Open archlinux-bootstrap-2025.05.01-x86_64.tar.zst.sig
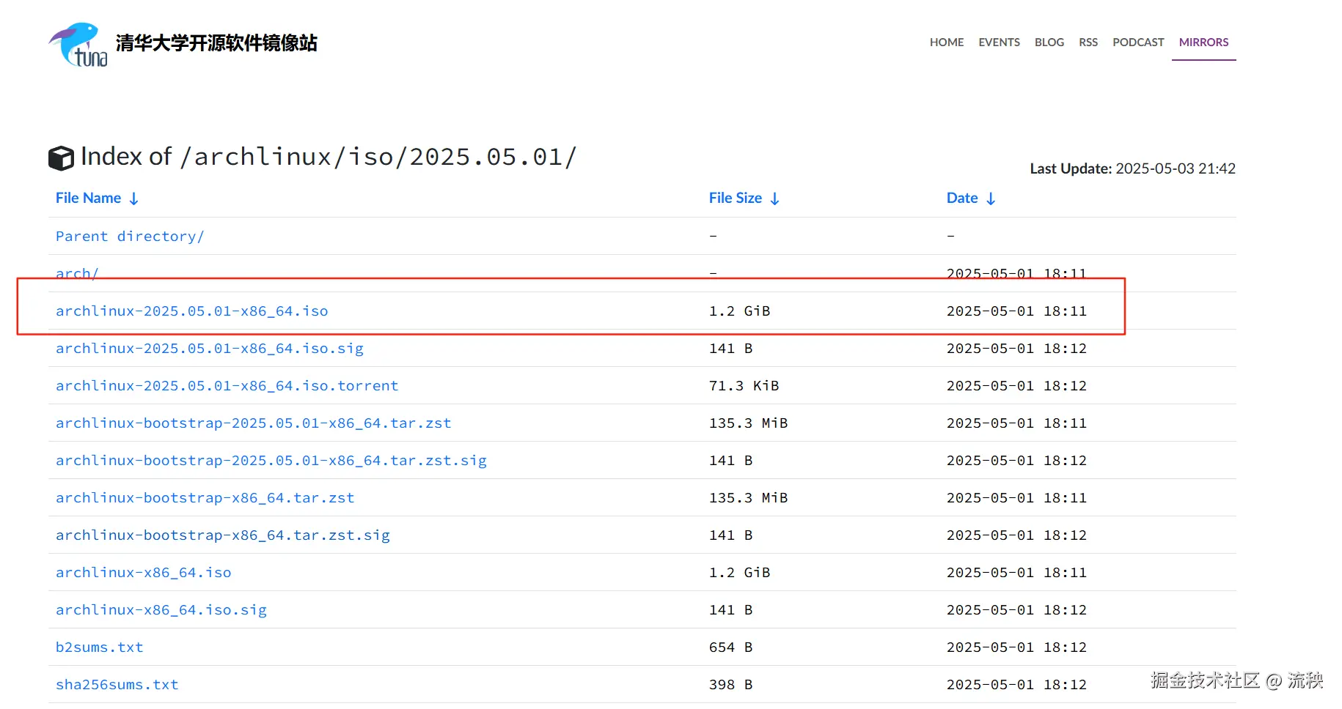This screenshot has width=1342, height=709. click(x=271, y=460)
